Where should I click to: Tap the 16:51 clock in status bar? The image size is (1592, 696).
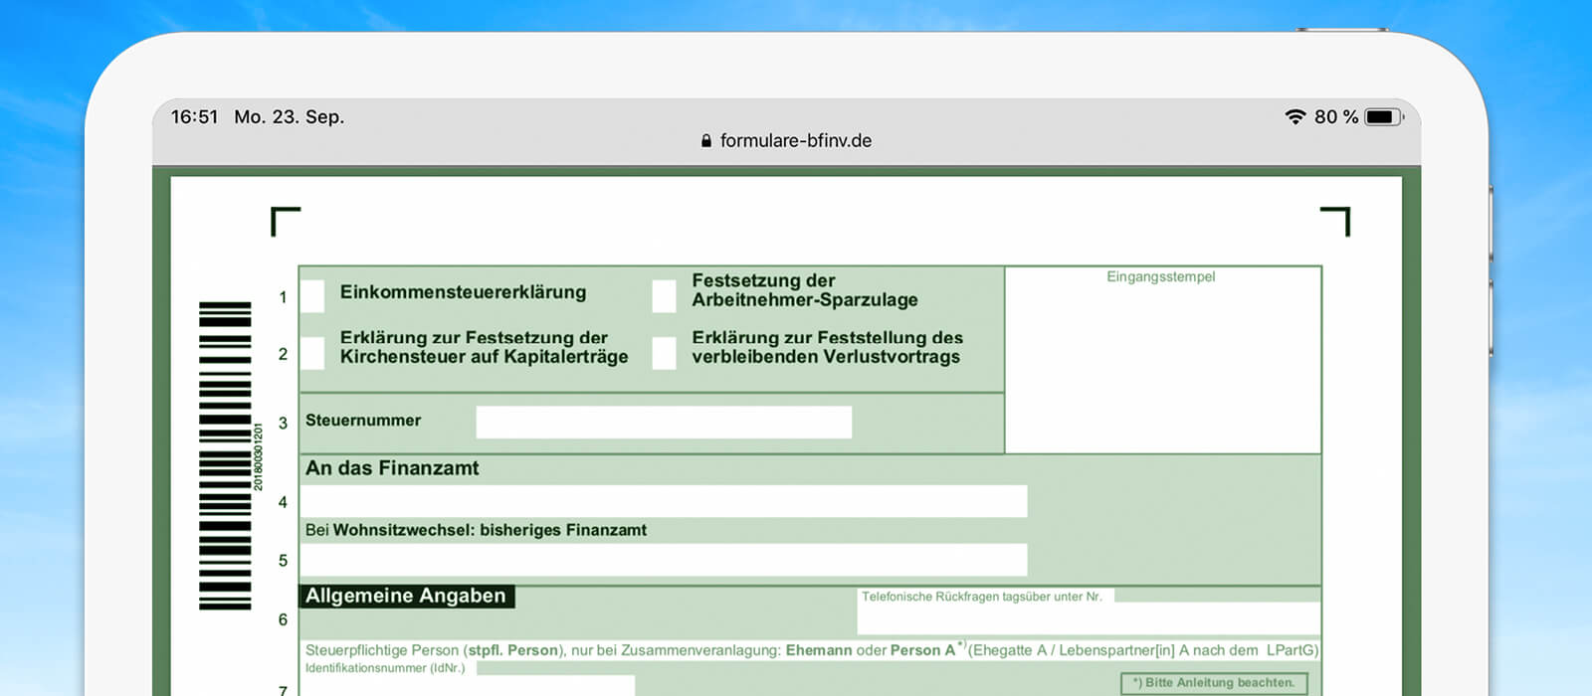pyautogui.click(x=194, y=117)
